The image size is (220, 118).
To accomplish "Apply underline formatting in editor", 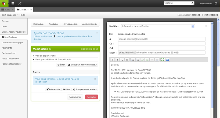I will point(122,60).
